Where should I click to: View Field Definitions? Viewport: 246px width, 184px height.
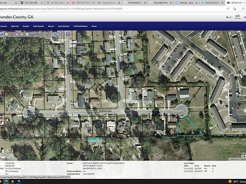coord(80,26)
